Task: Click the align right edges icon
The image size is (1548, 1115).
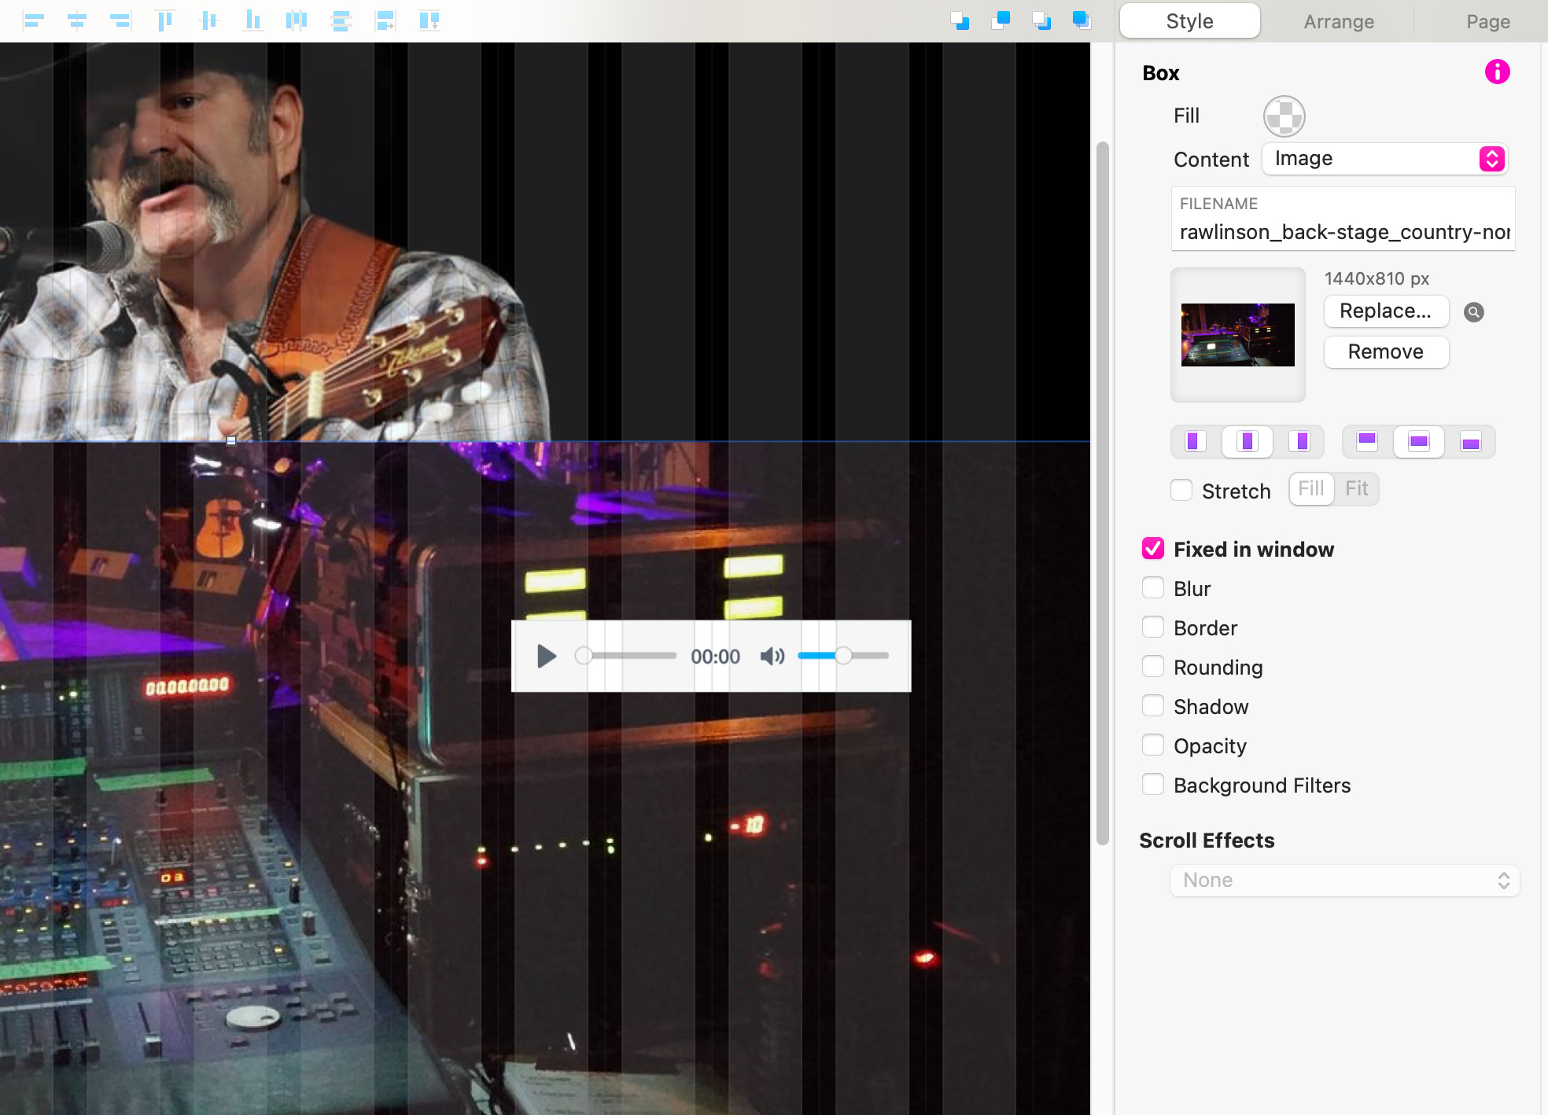Action: point(120,21)
